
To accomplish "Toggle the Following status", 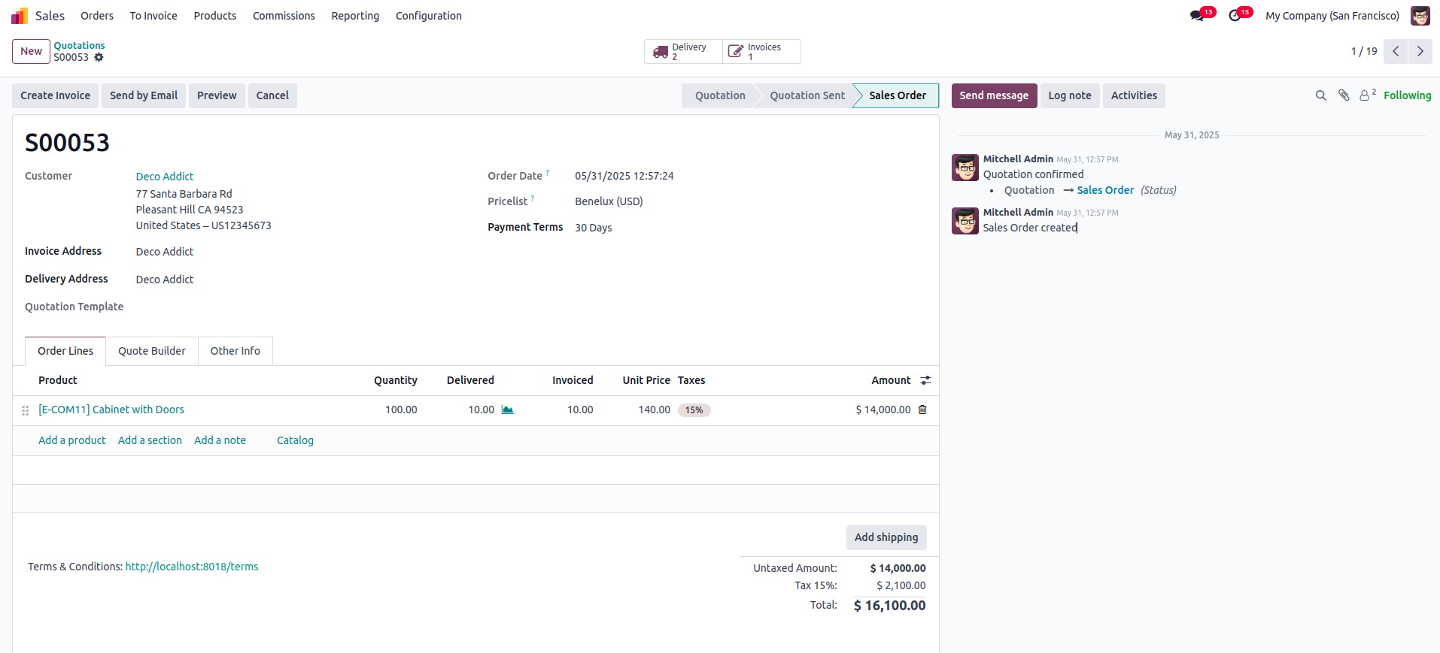I will (1407, 95).
